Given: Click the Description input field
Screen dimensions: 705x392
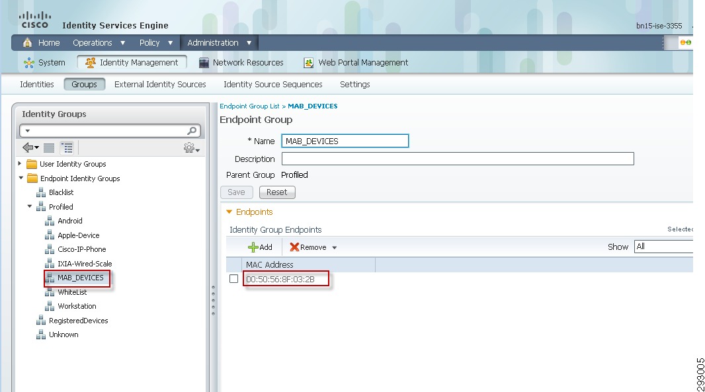Looking at the screenshot, I should pyautogui.click(x=458, y=159).
